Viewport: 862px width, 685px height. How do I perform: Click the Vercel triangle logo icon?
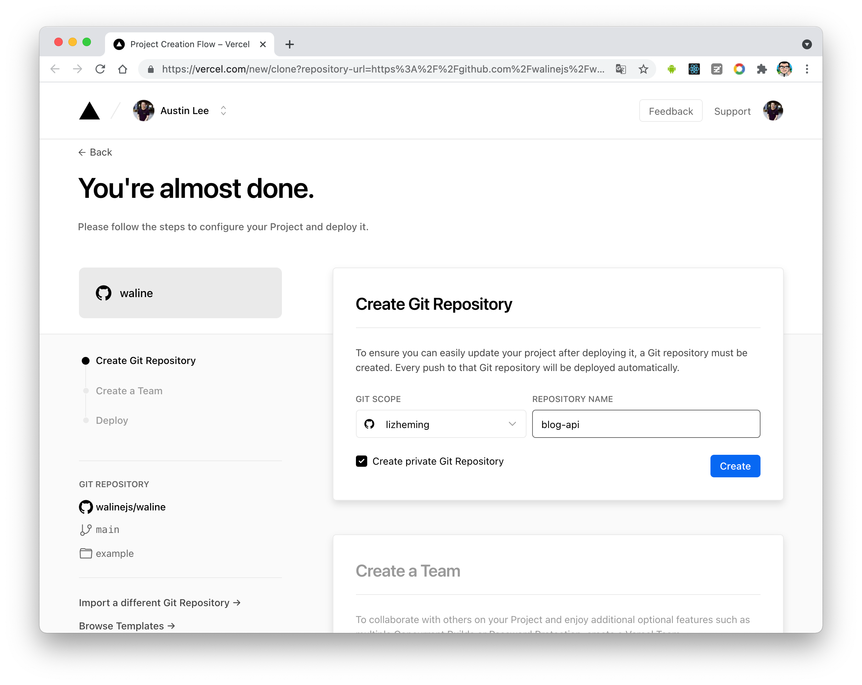(x=90, y=111)
